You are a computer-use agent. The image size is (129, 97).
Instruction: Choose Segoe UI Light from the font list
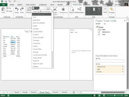pyautogui.click(x=42, y=64)
